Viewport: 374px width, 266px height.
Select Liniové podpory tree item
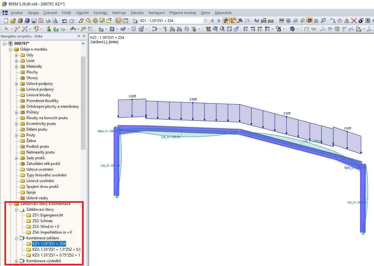(x=40, y=89)
